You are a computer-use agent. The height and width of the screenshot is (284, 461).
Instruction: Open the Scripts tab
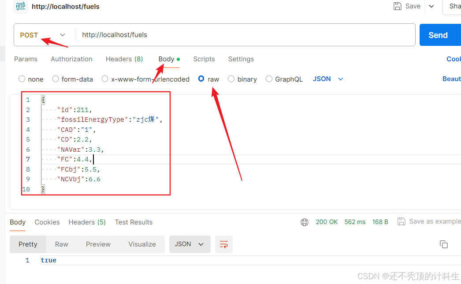coord(204,59)
